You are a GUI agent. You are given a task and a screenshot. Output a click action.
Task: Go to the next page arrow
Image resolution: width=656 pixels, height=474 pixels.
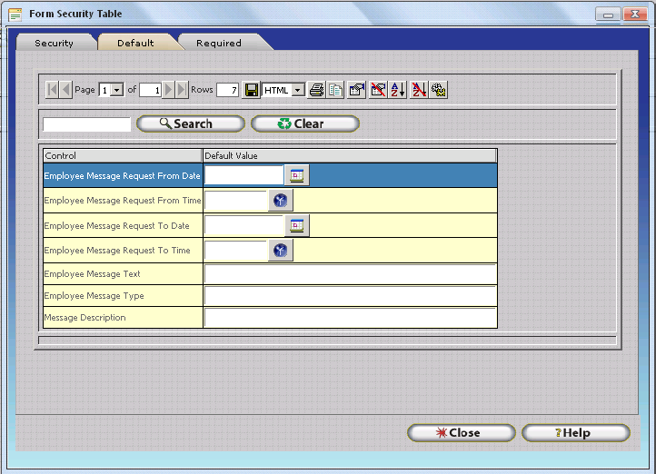click(x=168, y=90)
